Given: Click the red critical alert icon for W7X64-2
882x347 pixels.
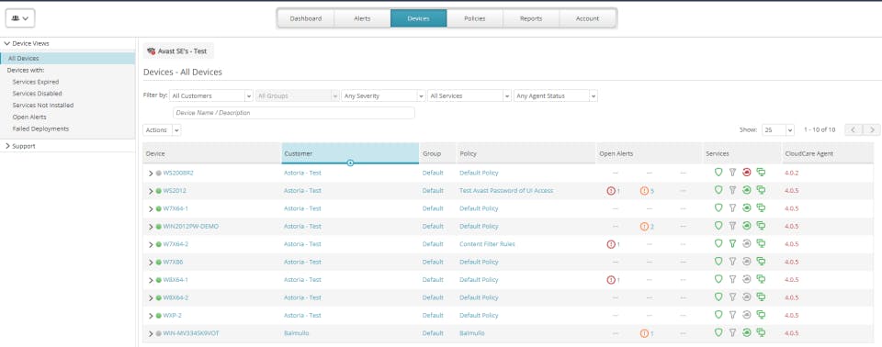Looking at the screenshot, I should point(611,244).
